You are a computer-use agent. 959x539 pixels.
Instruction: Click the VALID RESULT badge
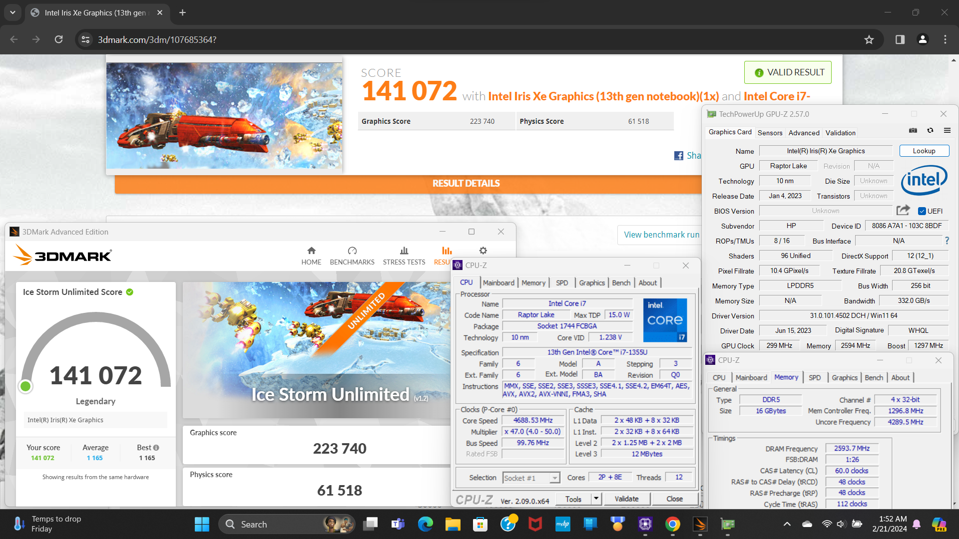point(788,72)
